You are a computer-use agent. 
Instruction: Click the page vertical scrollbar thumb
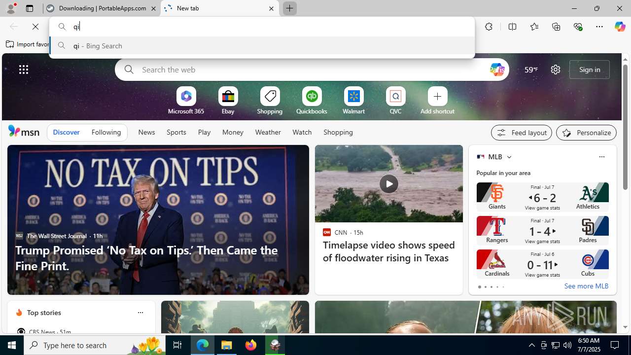[x=625, y=127]
